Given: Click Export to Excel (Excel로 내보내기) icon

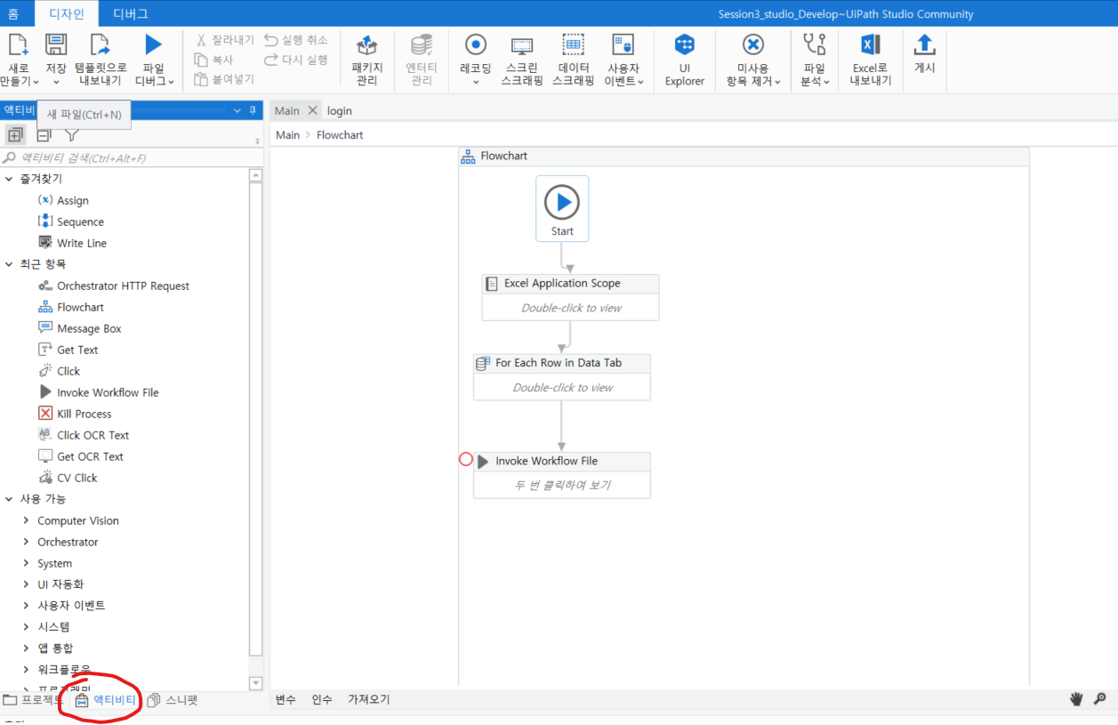Looking at the screenshot, I should (870, 45).
